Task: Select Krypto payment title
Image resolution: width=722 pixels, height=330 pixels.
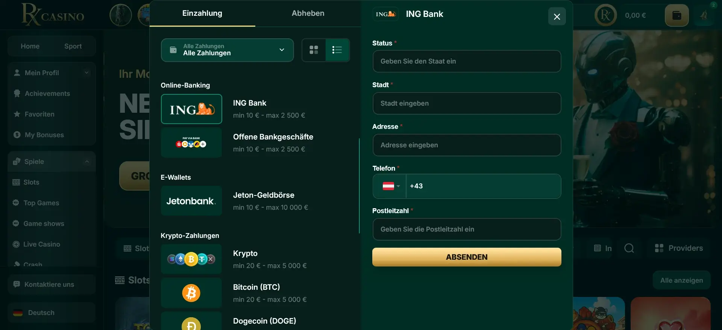Action: 245,253
